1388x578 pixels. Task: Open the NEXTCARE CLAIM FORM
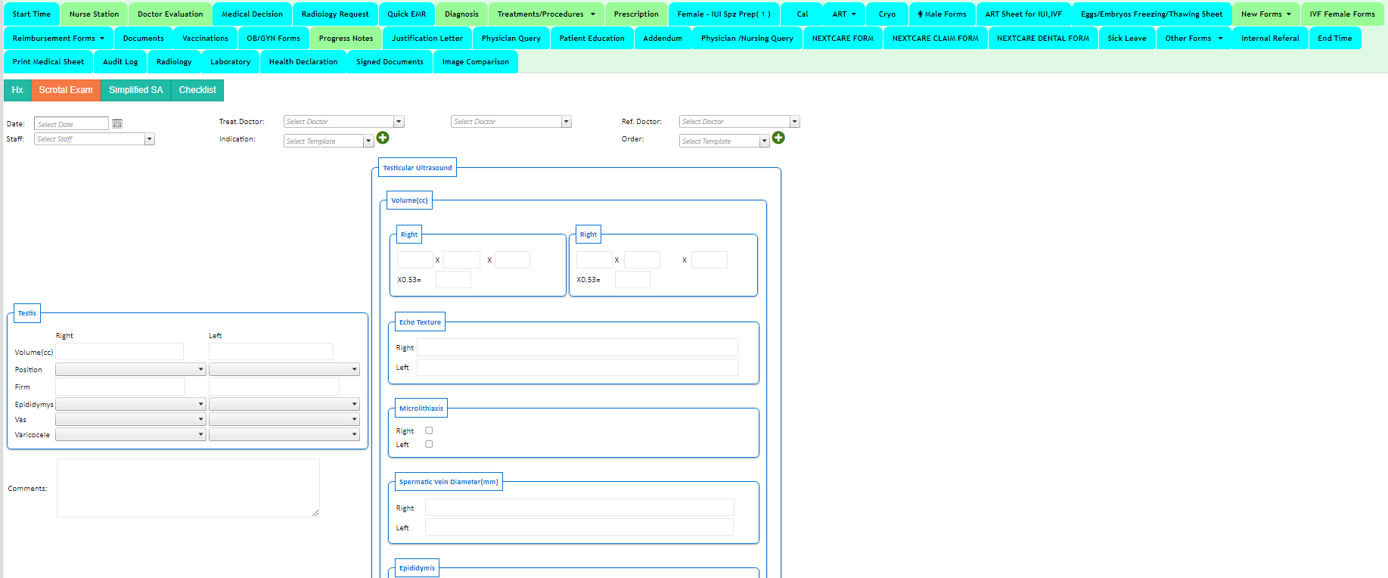935,39
